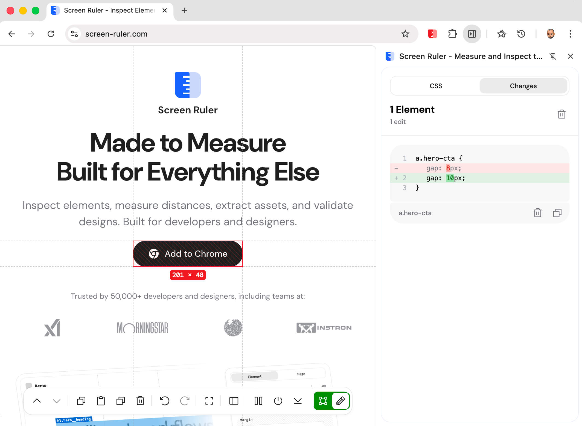Click the Wikipedia globe logo
The width and height of the screenshot is (582, 426).
233,328
